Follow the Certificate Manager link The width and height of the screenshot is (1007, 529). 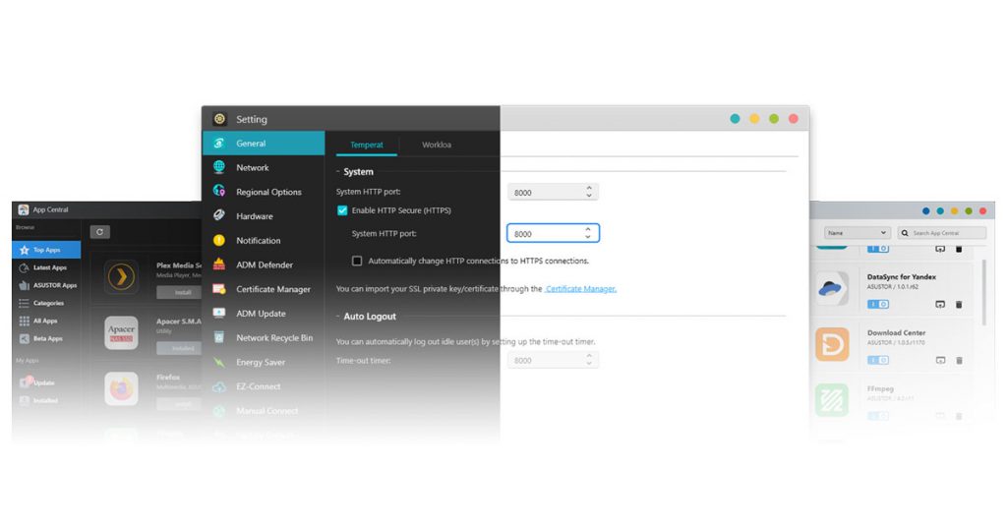[x=580, y=289]
